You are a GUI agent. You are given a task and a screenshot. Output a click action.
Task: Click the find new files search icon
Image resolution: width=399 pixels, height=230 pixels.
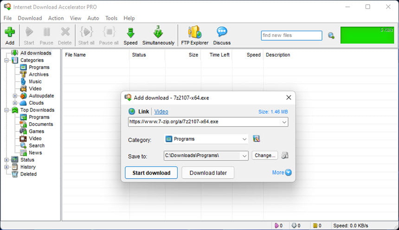pos(331,36)
